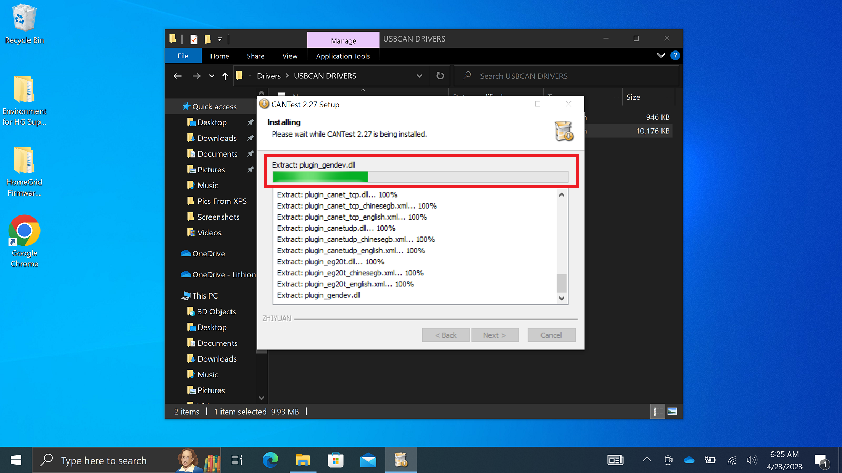842x473 pixels.
Task: Open Mail app from taskbar
Action: coord(368,460)
